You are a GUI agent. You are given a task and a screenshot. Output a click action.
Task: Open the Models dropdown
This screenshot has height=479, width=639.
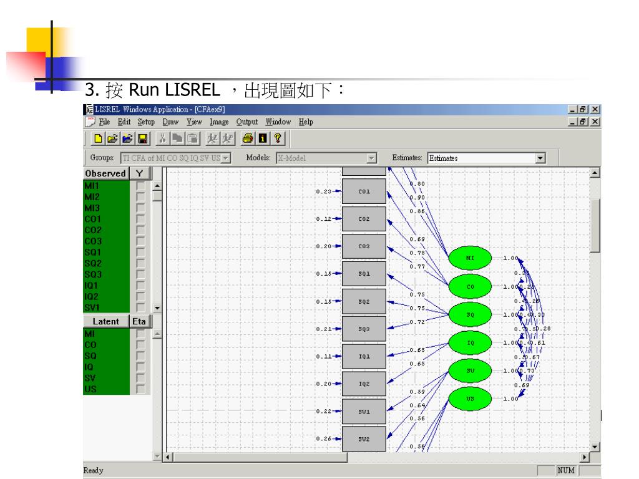[x=371, y=158]
